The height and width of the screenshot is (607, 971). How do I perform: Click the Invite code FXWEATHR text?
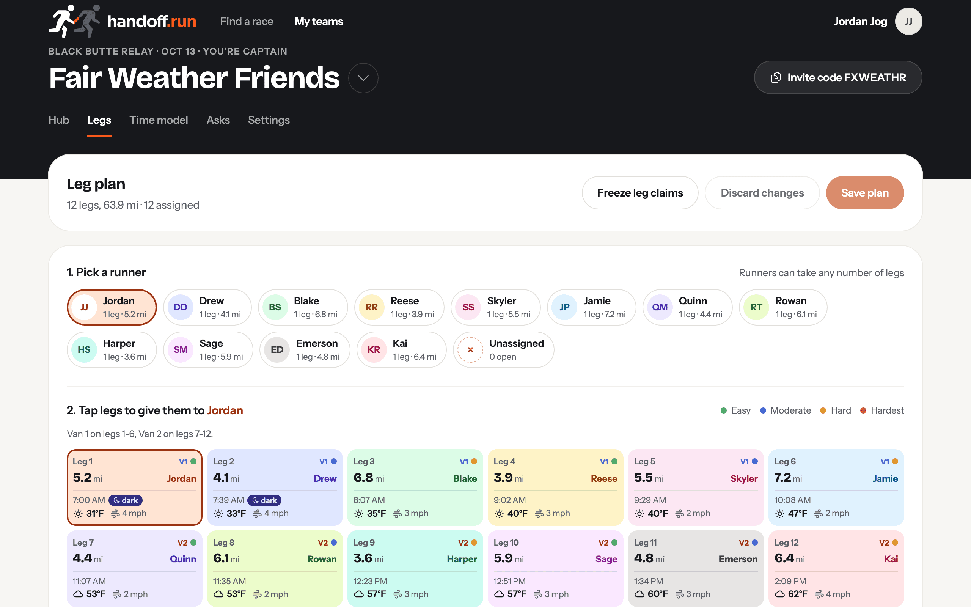click(847, 77)
